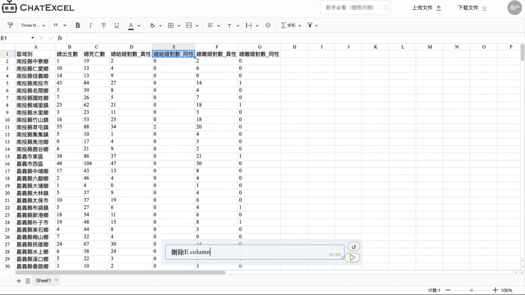
Task: Select cell 嘉義市西區
Action: 35,164
